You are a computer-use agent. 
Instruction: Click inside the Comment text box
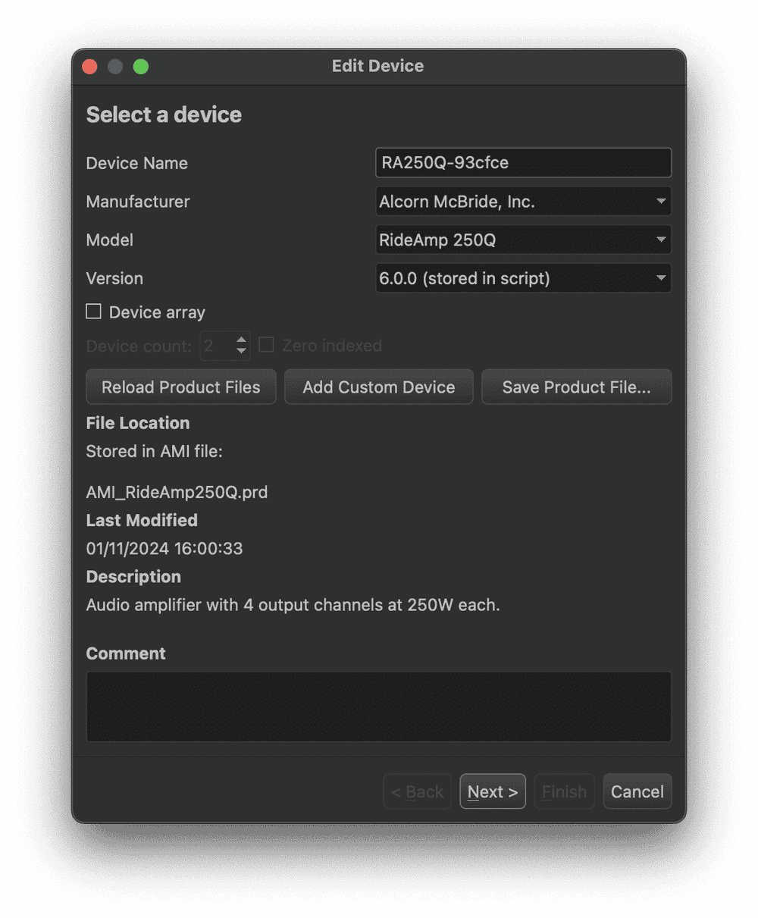coord(378,707)
